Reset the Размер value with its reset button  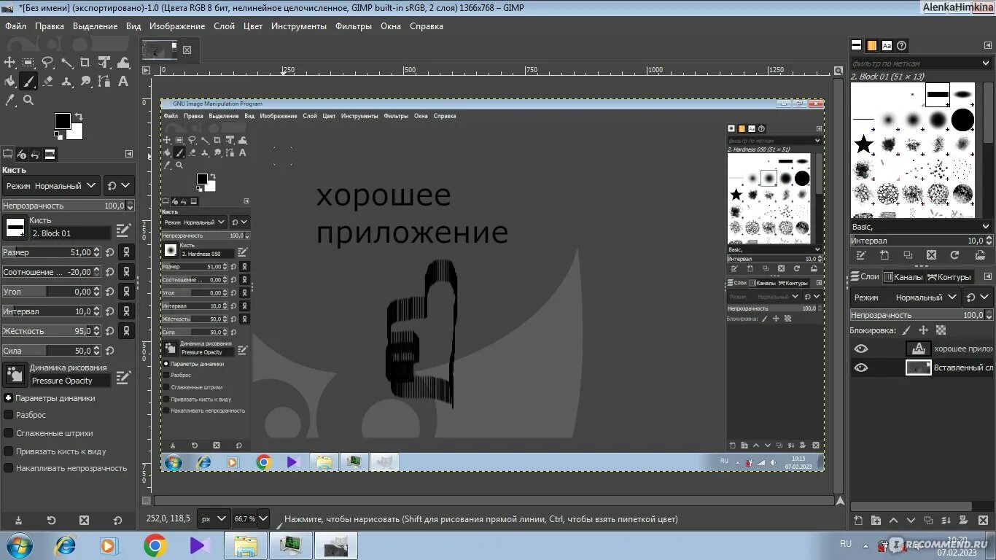click(x=109, y=252)
